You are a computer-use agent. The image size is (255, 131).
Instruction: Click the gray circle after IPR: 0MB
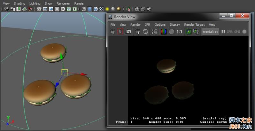pos(244,31)
